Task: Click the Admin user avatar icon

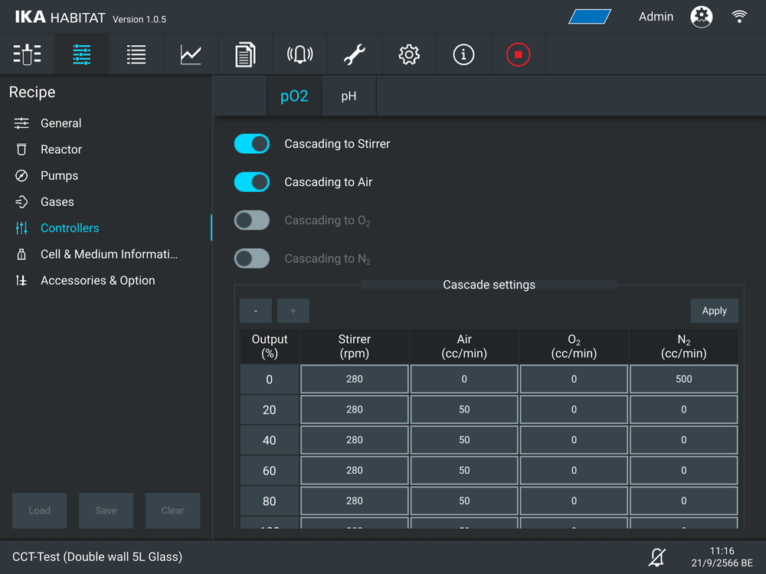Action: 701,17
